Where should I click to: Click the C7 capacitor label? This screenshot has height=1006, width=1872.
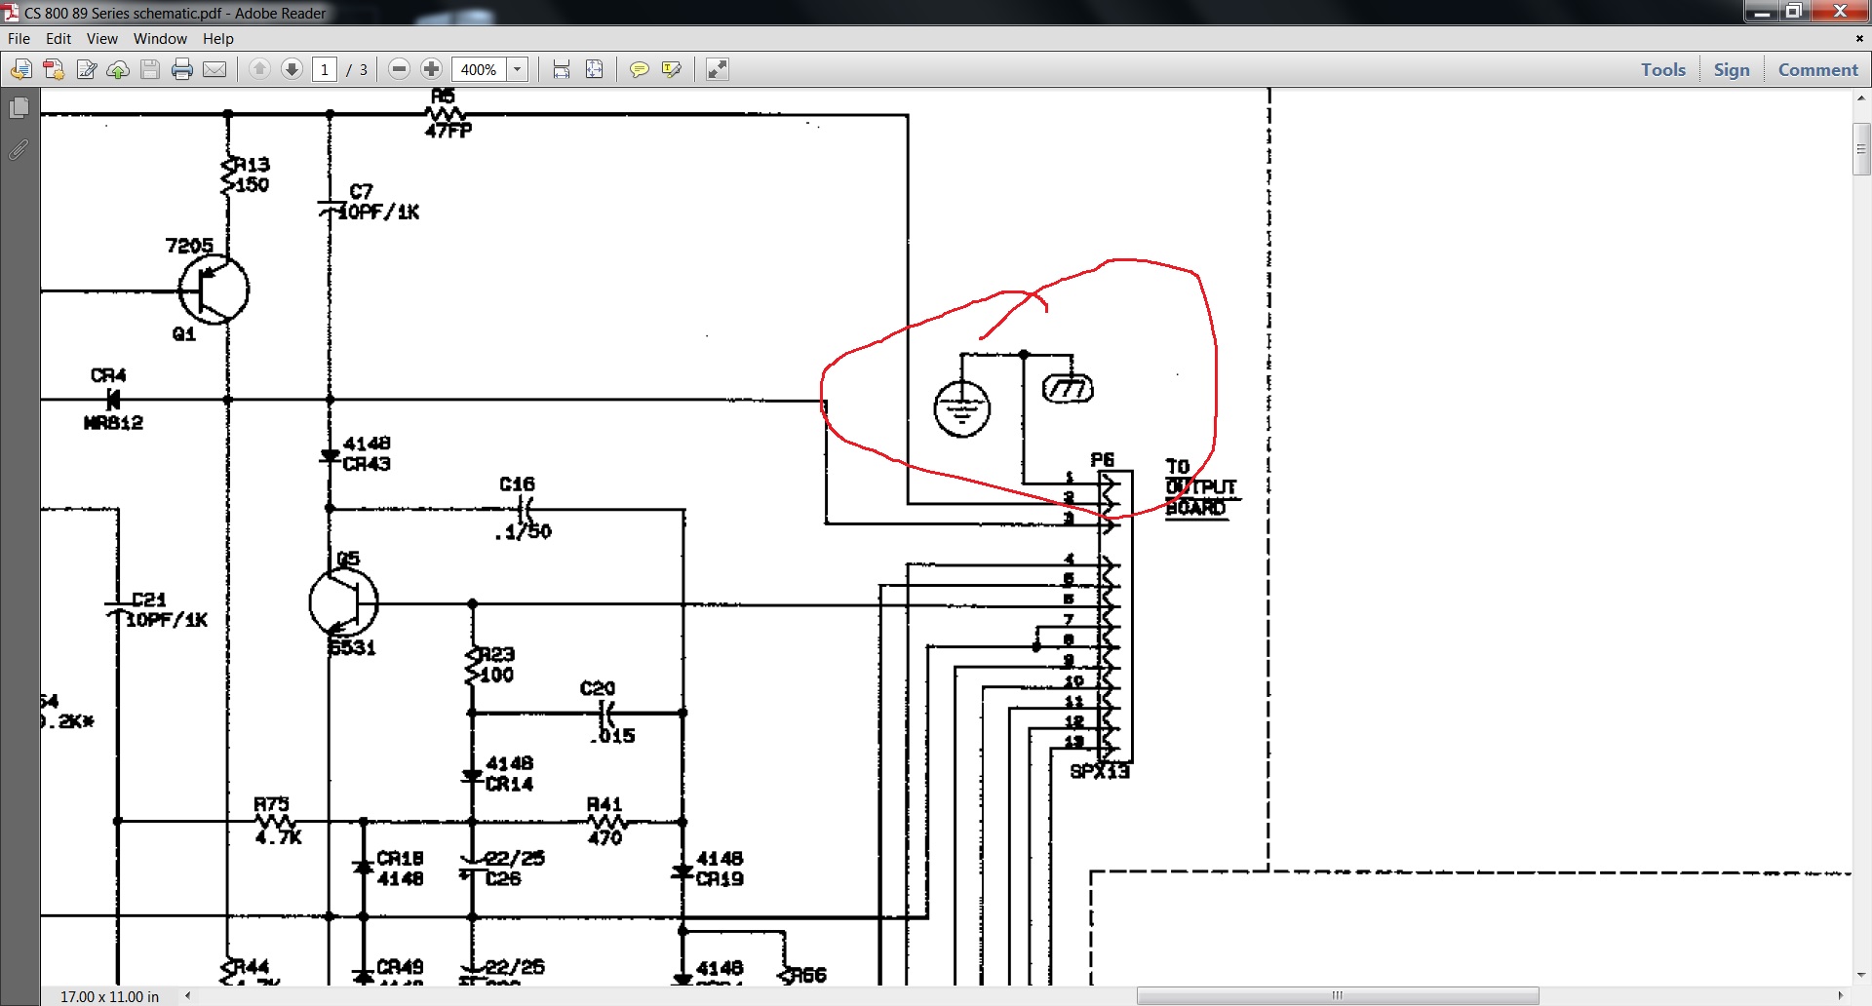click(362, 191)
